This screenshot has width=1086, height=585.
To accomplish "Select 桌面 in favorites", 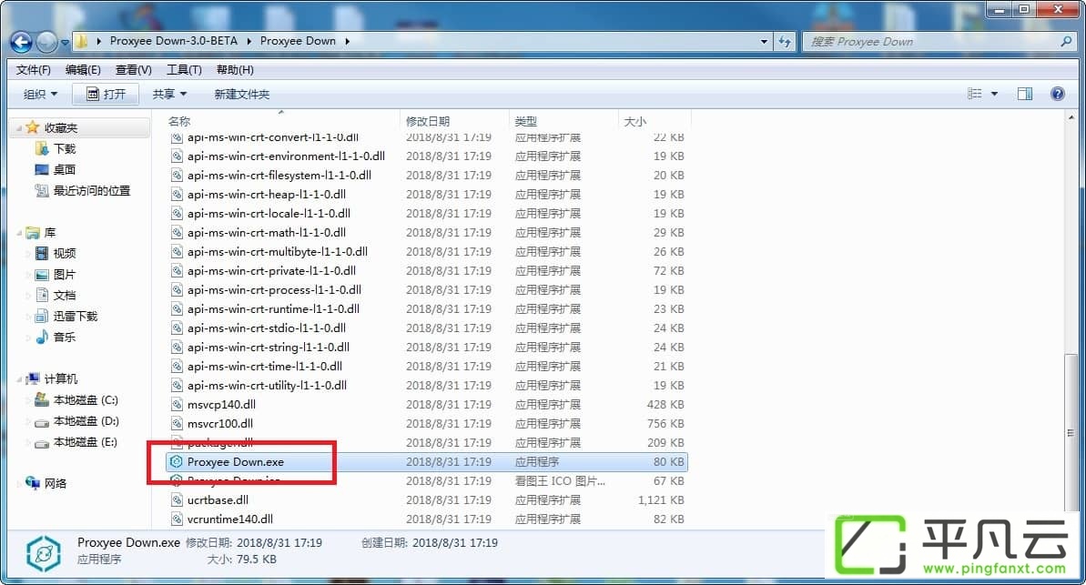I will (x=65, y=169).
